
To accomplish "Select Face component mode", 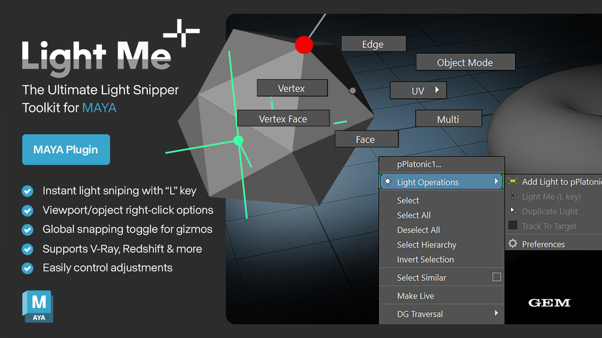I will click(366, 139).
